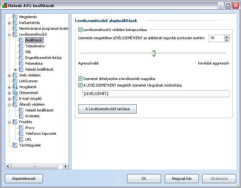Click the Alkalmazás button

click(219, 179)
